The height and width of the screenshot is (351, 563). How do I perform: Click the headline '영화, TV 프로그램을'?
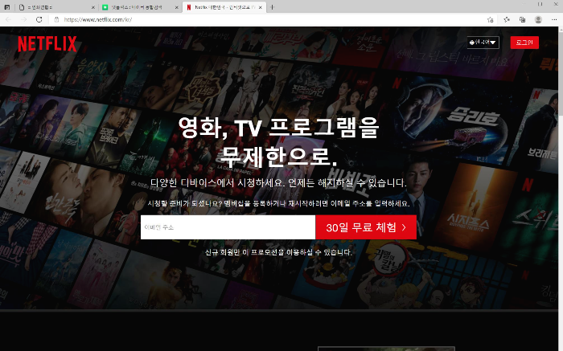pos(278,127)
